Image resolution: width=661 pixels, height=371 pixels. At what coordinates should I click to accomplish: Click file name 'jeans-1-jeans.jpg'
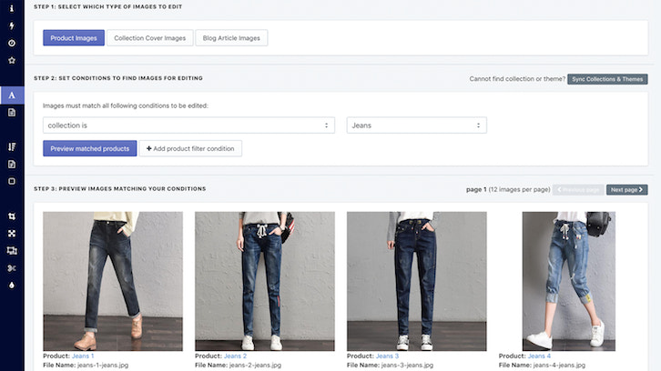point(103,366)
